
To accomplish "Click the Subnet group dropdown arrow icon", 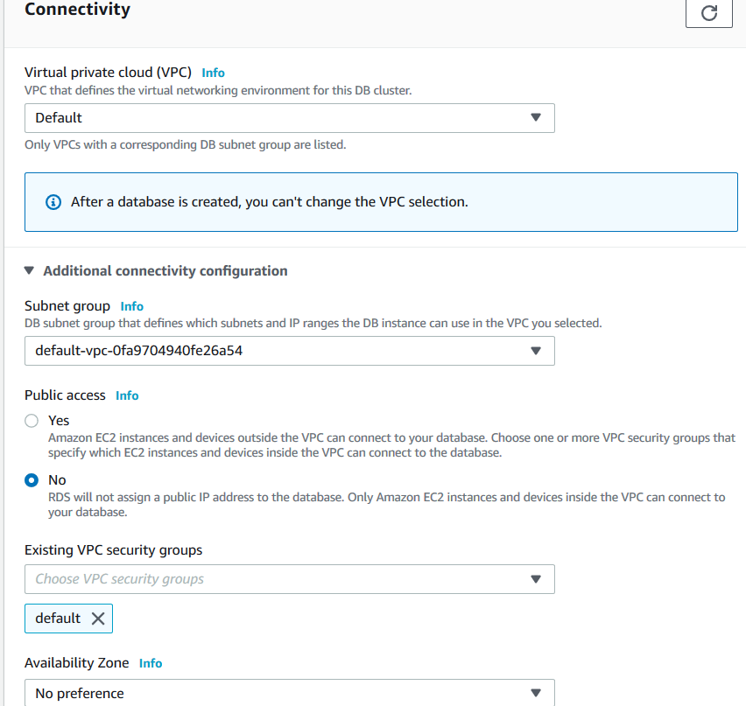I will click(536, 351).
